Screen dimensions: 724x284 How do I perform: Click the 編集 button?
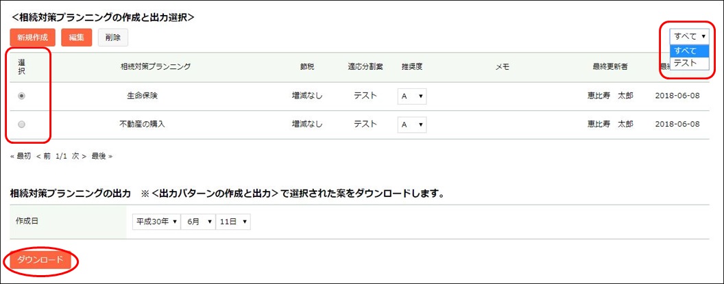coord(77,38)
